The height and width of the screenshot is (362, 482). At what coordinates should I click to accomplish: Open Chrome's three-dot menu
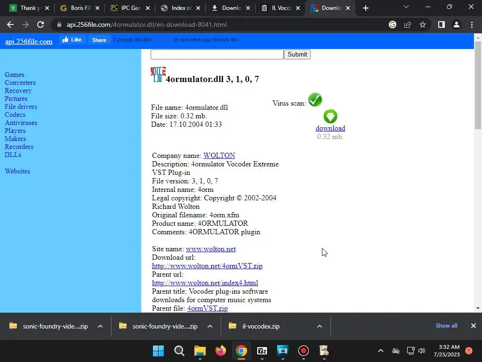click(472, 25)
